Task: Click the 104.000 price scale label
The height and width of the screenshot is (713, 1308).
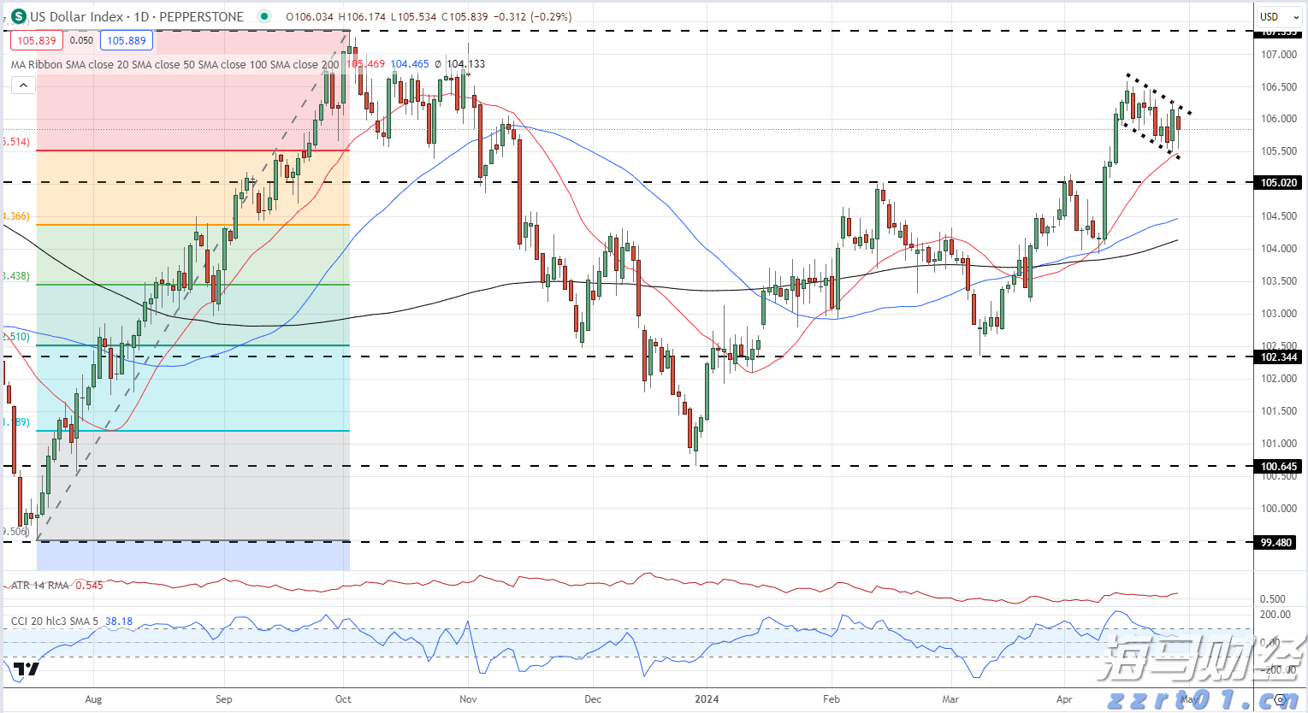Action: click(1279, 249)
